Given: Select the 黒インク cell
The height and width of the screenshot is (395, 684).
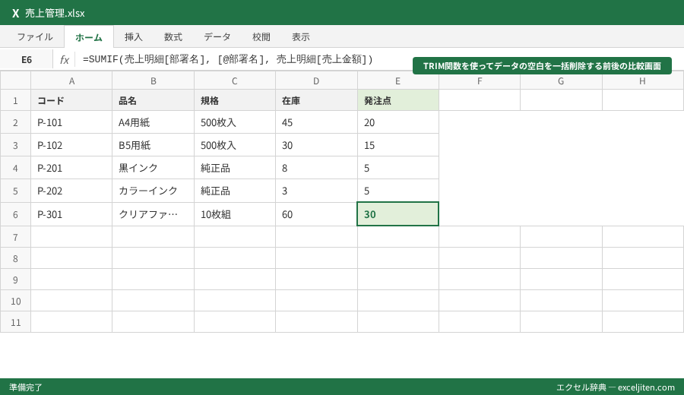Looking at the screenshot, I should click(153, 168).
